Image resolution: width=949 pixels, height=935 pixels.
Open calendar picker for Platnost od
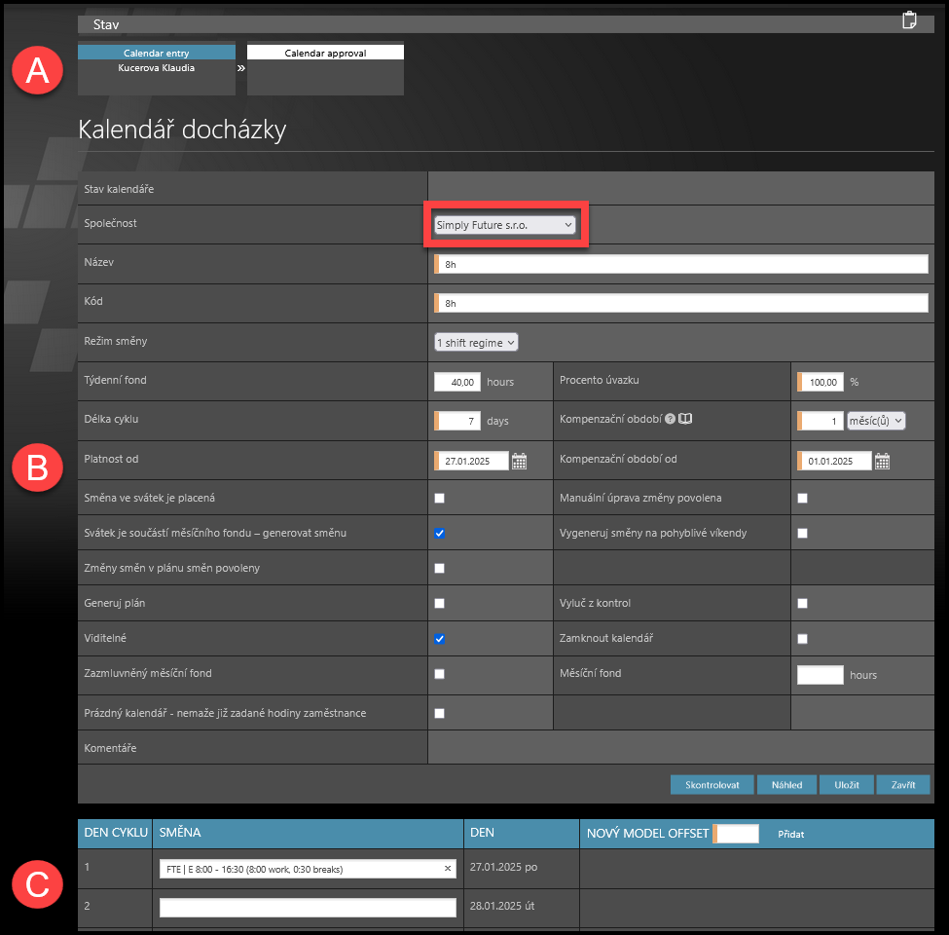coord(520,462)
